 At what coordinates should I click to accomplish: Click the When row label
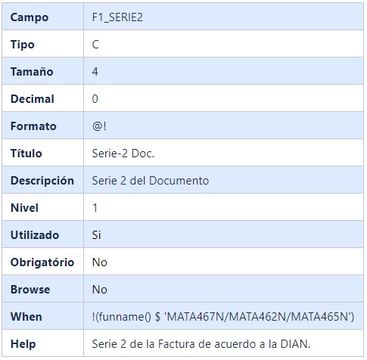(x=26, y=317)
